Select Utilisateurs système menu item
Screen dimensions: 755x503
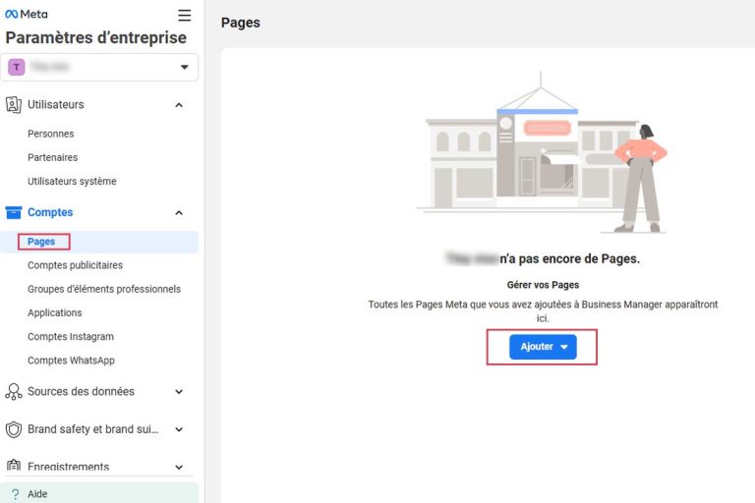tap(72, 181)
